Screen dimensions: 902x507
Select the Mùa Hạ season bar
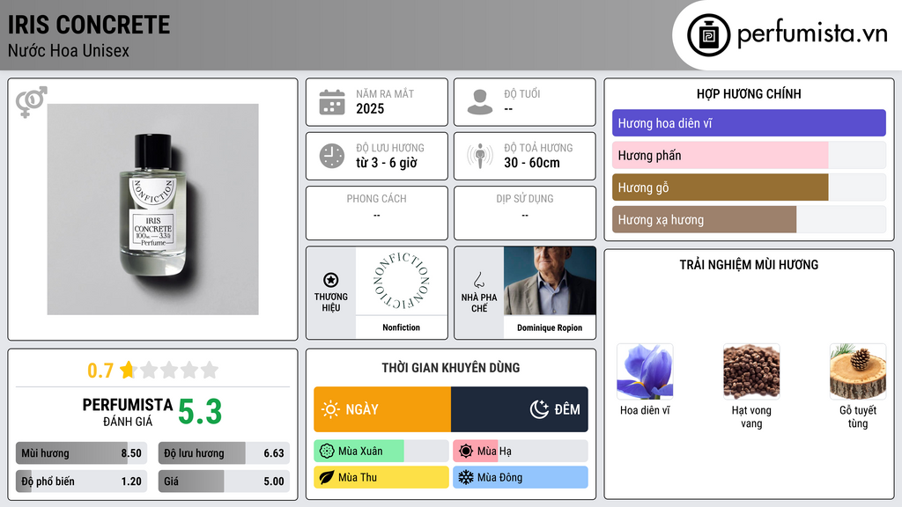[521, 452]
